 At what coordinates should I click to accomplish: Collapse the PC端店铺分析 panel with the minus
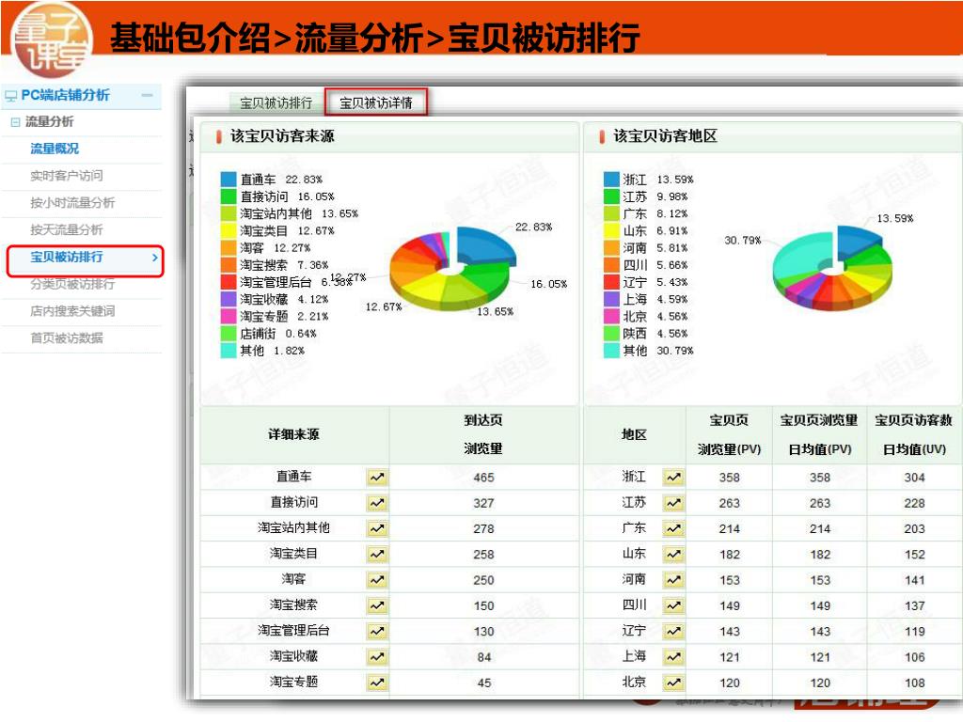[147, 95]
